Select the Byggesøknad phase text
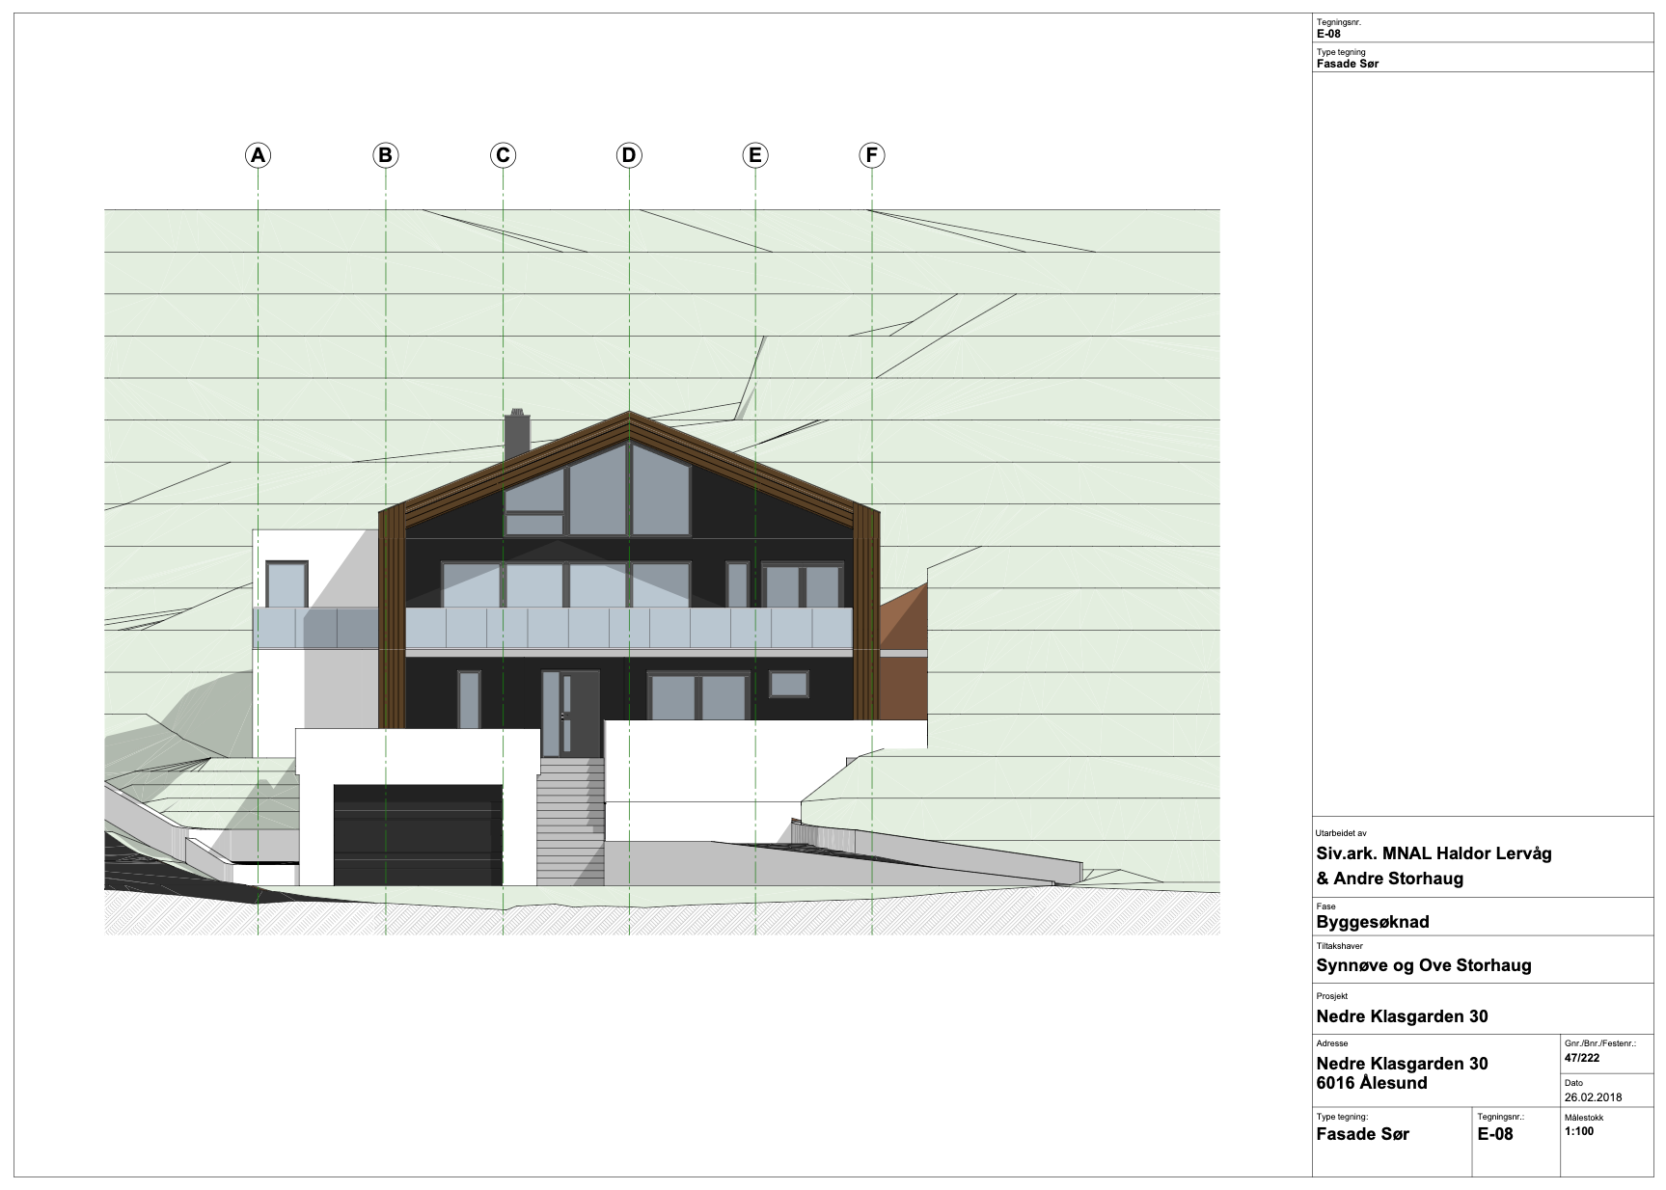This screenshot has width=1666, height=1190. [x=1372, y=922]
